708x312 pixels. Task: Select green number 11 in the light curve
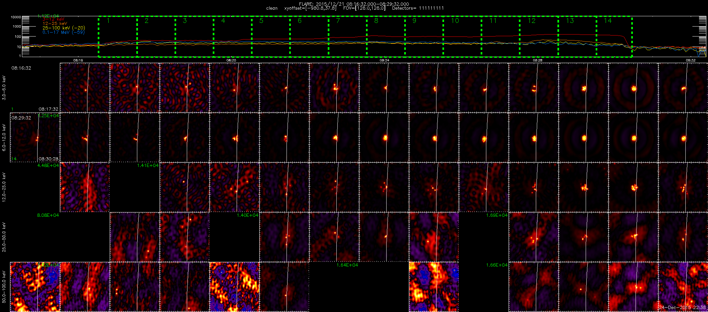click(493, 21)
